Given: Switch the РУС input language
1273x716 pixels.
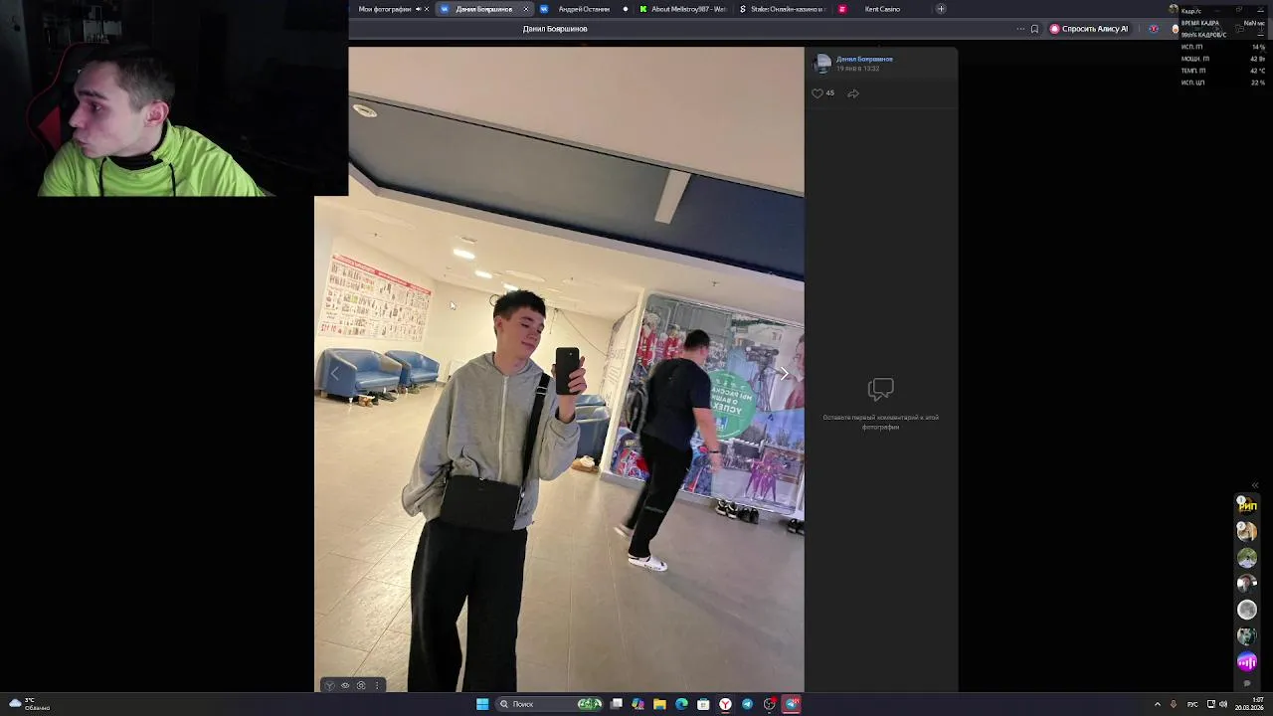Looking at the screenshot, I should 1192,704.
